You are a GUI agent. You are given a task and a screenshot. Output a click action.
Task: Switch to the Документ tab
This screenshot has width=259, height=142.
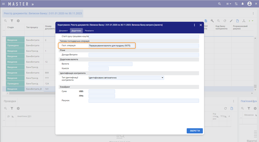coord(63,31)
